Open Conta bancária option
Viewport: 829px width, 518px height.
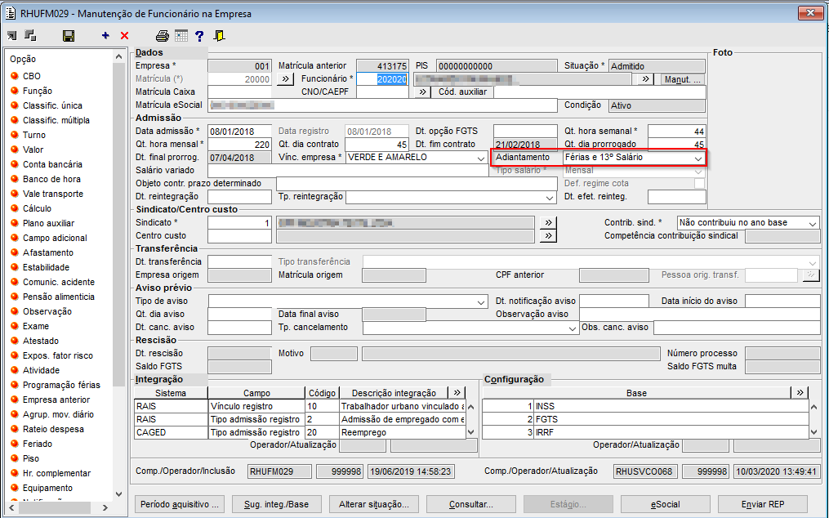52,164
